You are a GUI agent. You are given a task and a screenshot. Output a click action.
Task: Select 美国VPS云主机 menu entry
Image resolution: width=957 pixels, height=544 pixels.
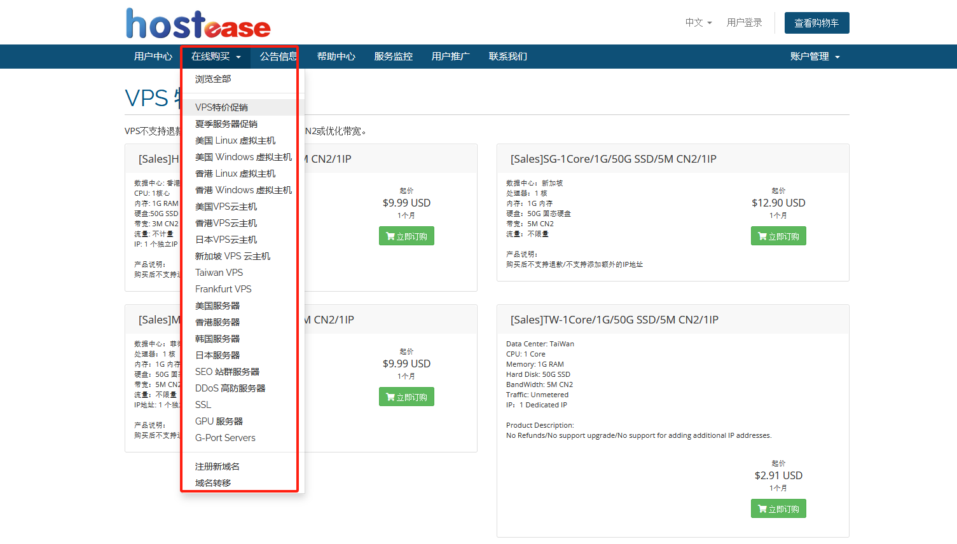pyautogui.click(x=243, y=207)
